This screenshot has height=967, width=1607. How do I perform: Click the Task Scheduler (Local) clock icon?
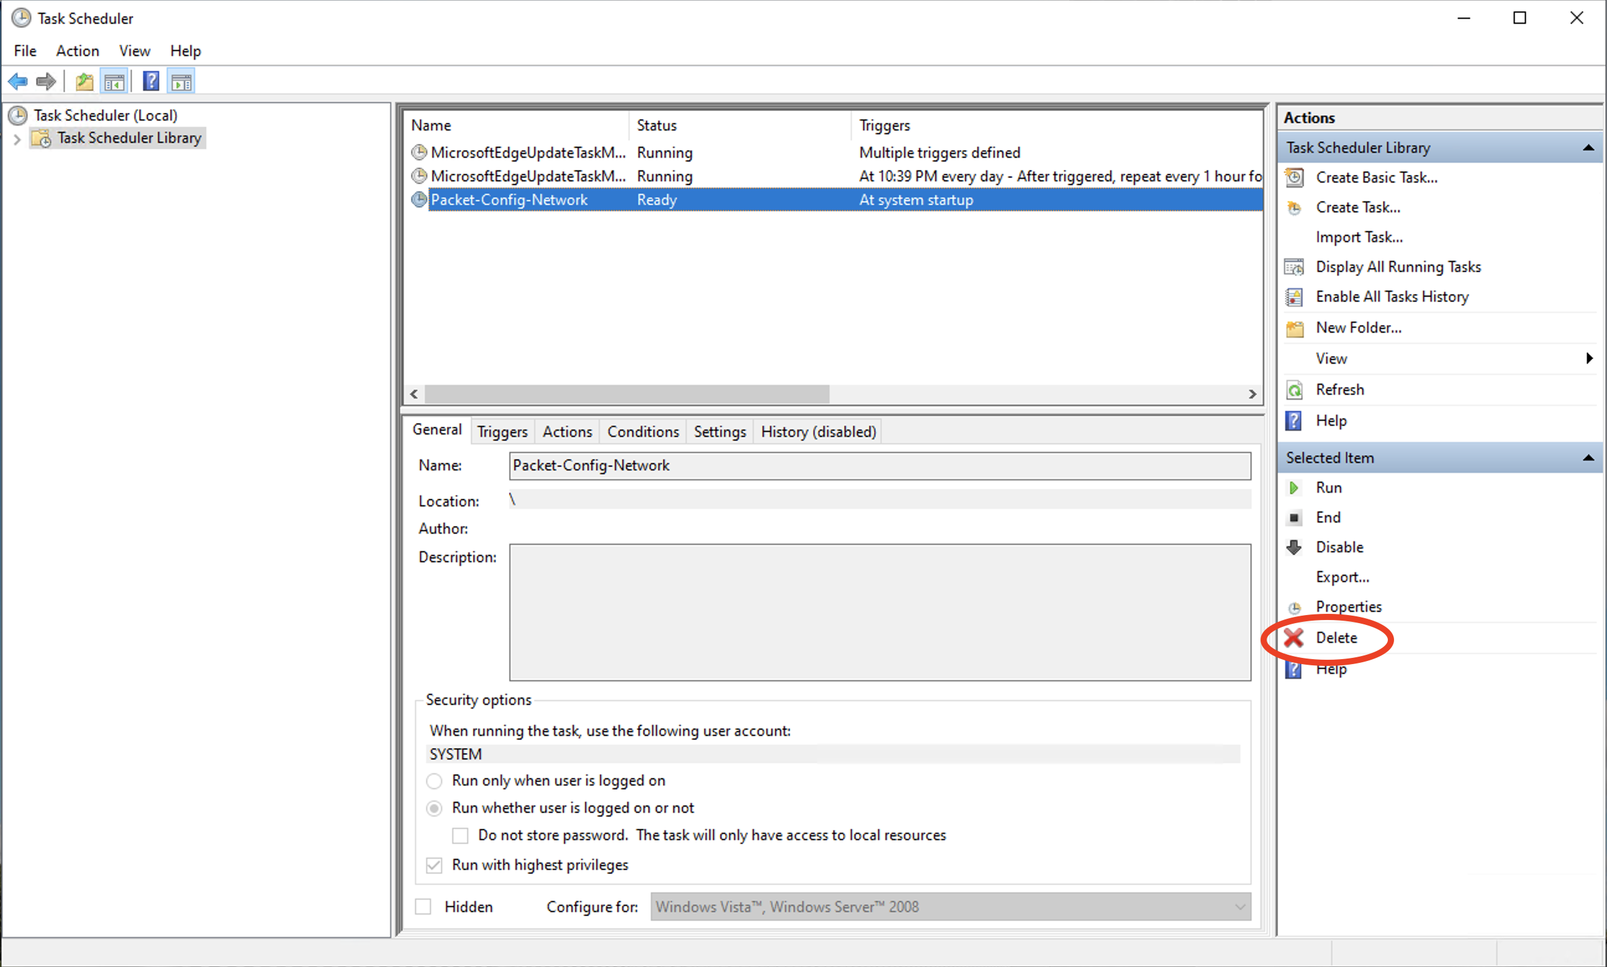(x=17, y=115)
